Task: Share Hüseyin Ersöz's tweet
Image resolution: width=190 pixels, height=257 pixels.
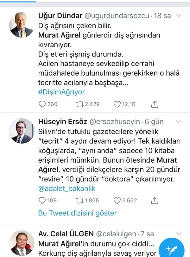Action: point(155,200)
